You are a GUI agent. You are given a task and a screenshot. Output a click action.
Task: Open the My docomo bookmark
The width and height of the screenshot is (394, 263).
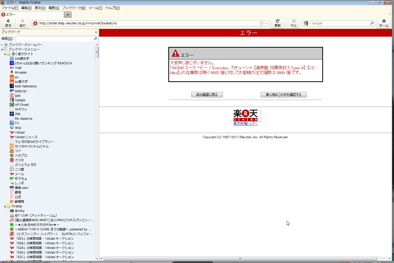[x=21, y=119]
